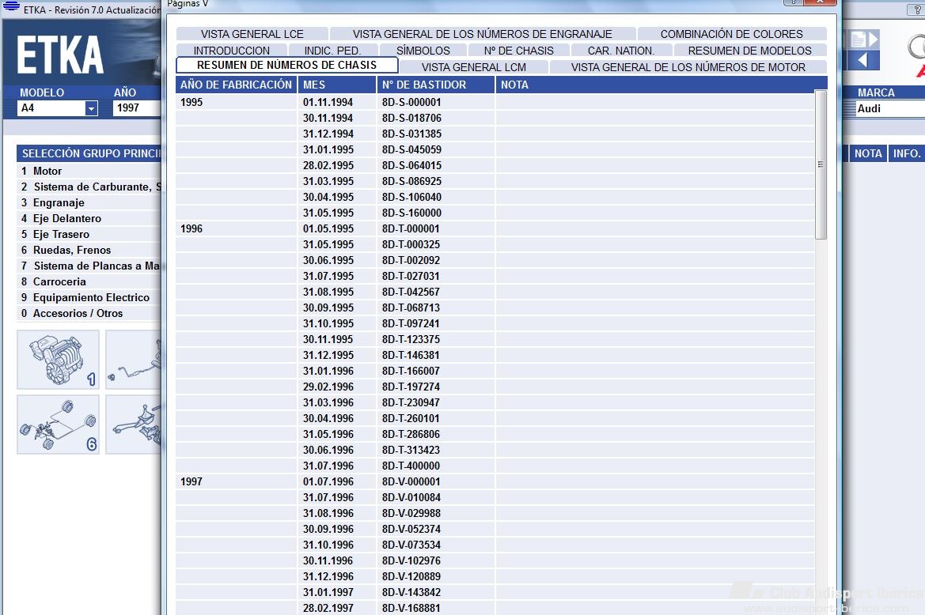Click chassis number 8D-V-000001
The image size is (925, 615).
coord(411,482)
